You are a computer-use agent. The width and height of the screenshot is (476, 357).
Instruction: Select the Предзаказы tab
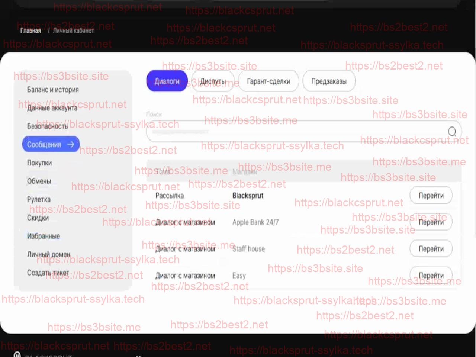[329, 81]
